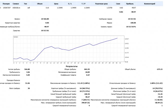Click the take profit value 1.32695
The height and width of the screenshot is (108, 168).
click(87, 8)
